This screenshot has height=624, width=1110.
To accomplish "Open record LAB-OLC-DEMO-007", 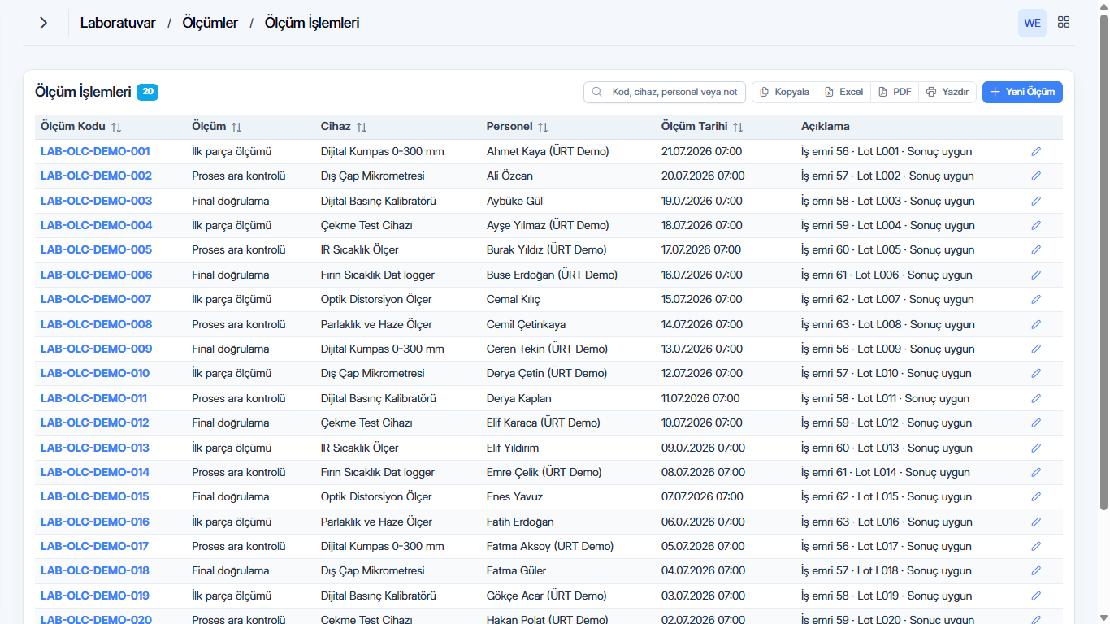I will (x=96, y=299).
